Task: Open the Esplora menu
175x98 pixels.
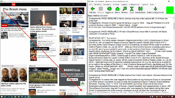Action: pyautogui.click(x=124, y=4)
